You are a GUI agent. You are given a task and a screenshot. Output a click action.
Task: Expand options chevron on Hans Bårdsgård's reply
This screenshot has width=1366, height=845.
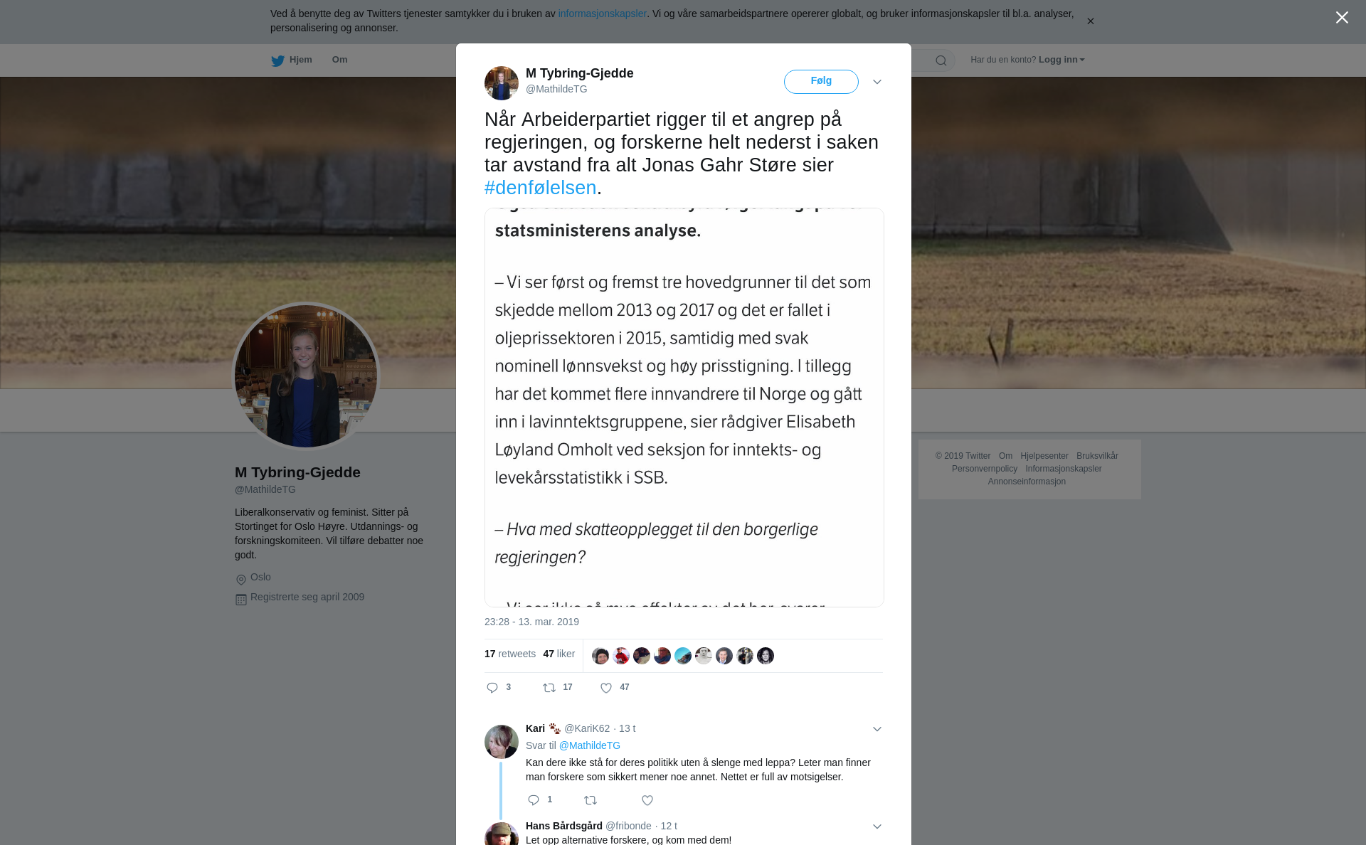(877, 827)
